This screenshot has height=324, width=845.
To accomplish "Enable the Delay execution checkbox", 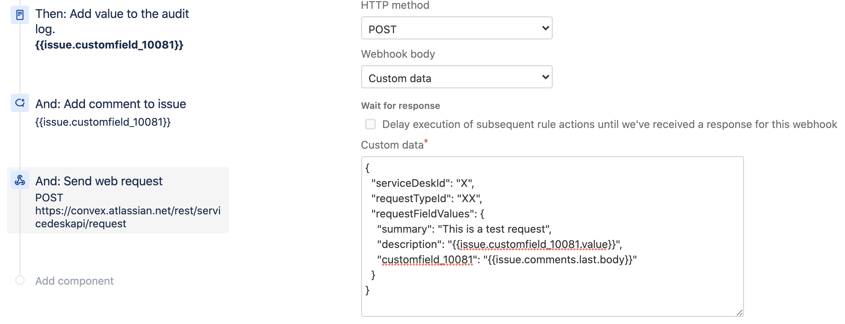I will coord(370,124).
